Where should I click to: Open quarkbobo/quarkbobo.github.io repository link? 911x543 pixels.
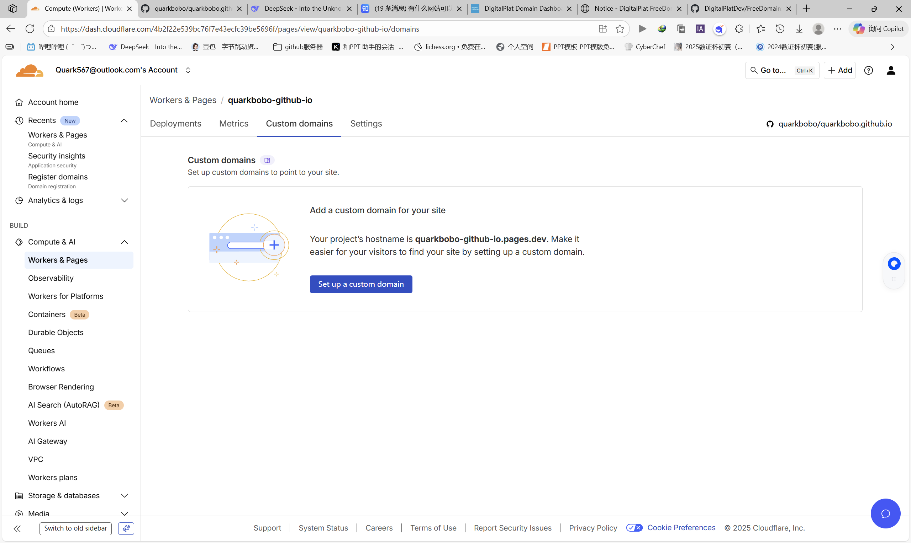pos(835,124)
